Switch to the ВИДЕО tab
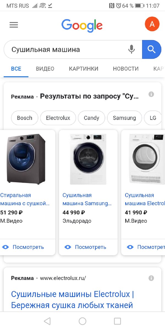 (45, 69)
